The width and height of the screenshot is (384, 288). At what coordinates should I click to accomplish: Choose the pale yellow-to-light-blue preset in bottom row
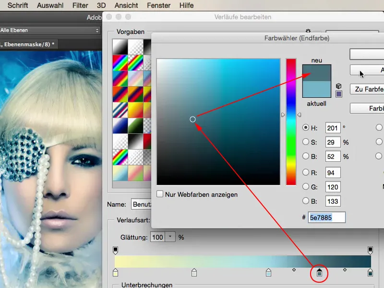120,173
